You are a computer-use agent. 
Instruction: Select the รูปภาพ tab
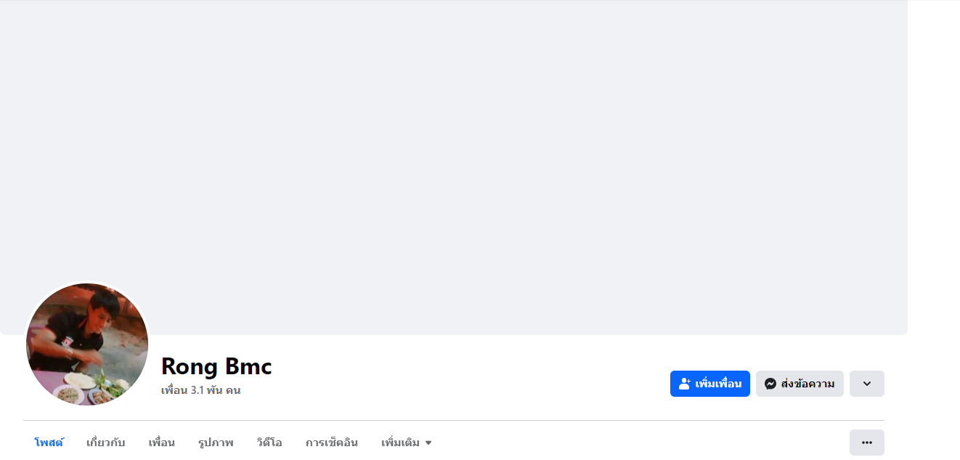216,443
